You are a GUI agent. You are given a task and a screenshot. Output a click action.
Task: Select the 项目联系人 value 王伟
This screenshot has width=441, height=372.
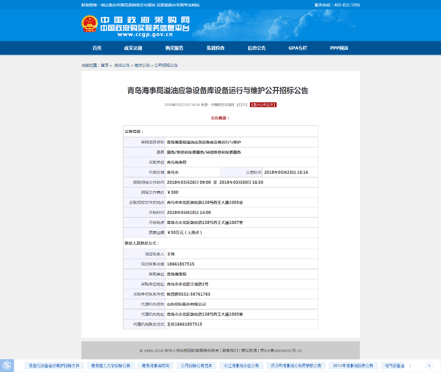(171, 254)
